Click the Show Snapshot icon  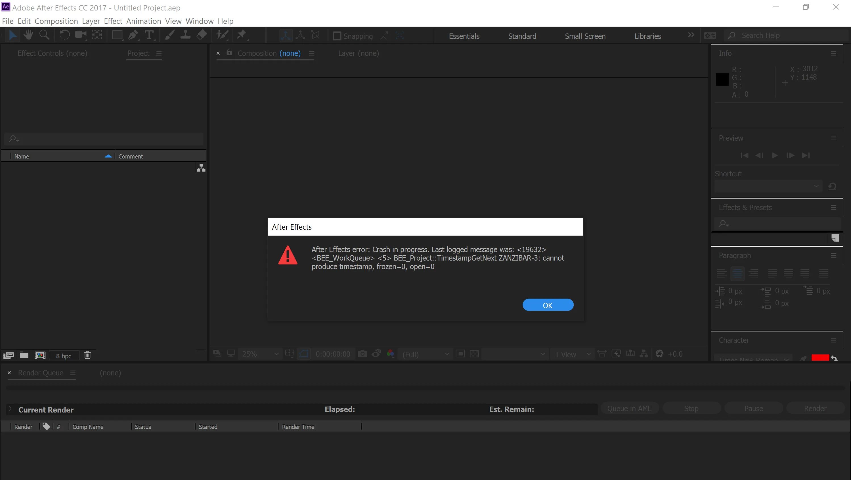point(377,354)
